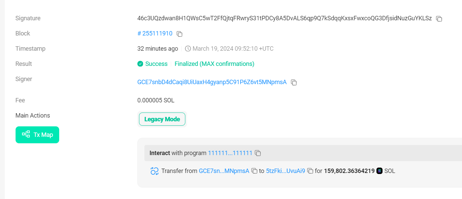Click the green Success checkmark icon
The width and height of the screenshot is (462, 199).
coord(140,64)
